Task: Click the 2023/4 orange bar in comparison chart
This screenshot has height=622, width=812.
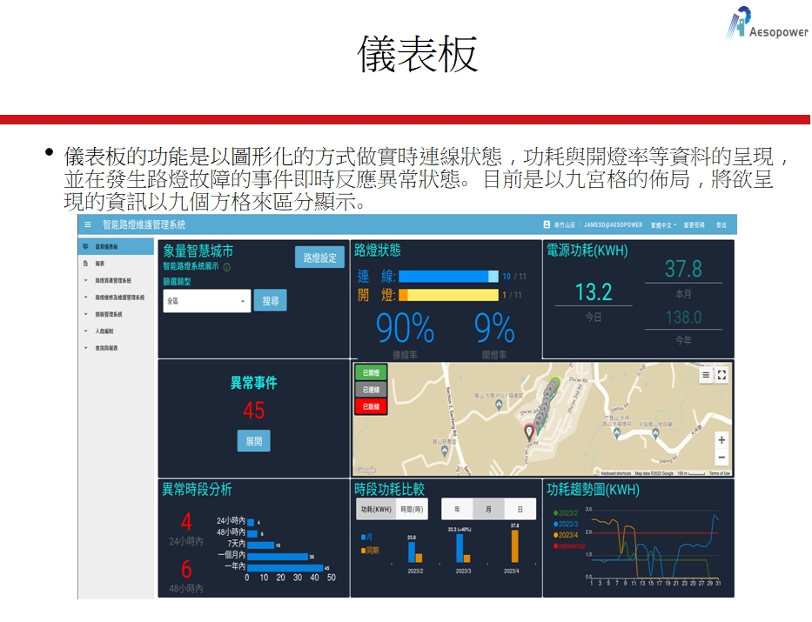Action: pos(514,546)
